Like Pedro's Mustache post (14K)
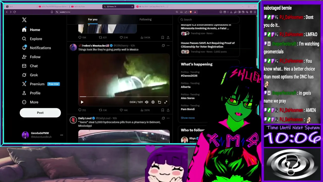The width and height of the screenshot is (323, 182). coord(124,110)
